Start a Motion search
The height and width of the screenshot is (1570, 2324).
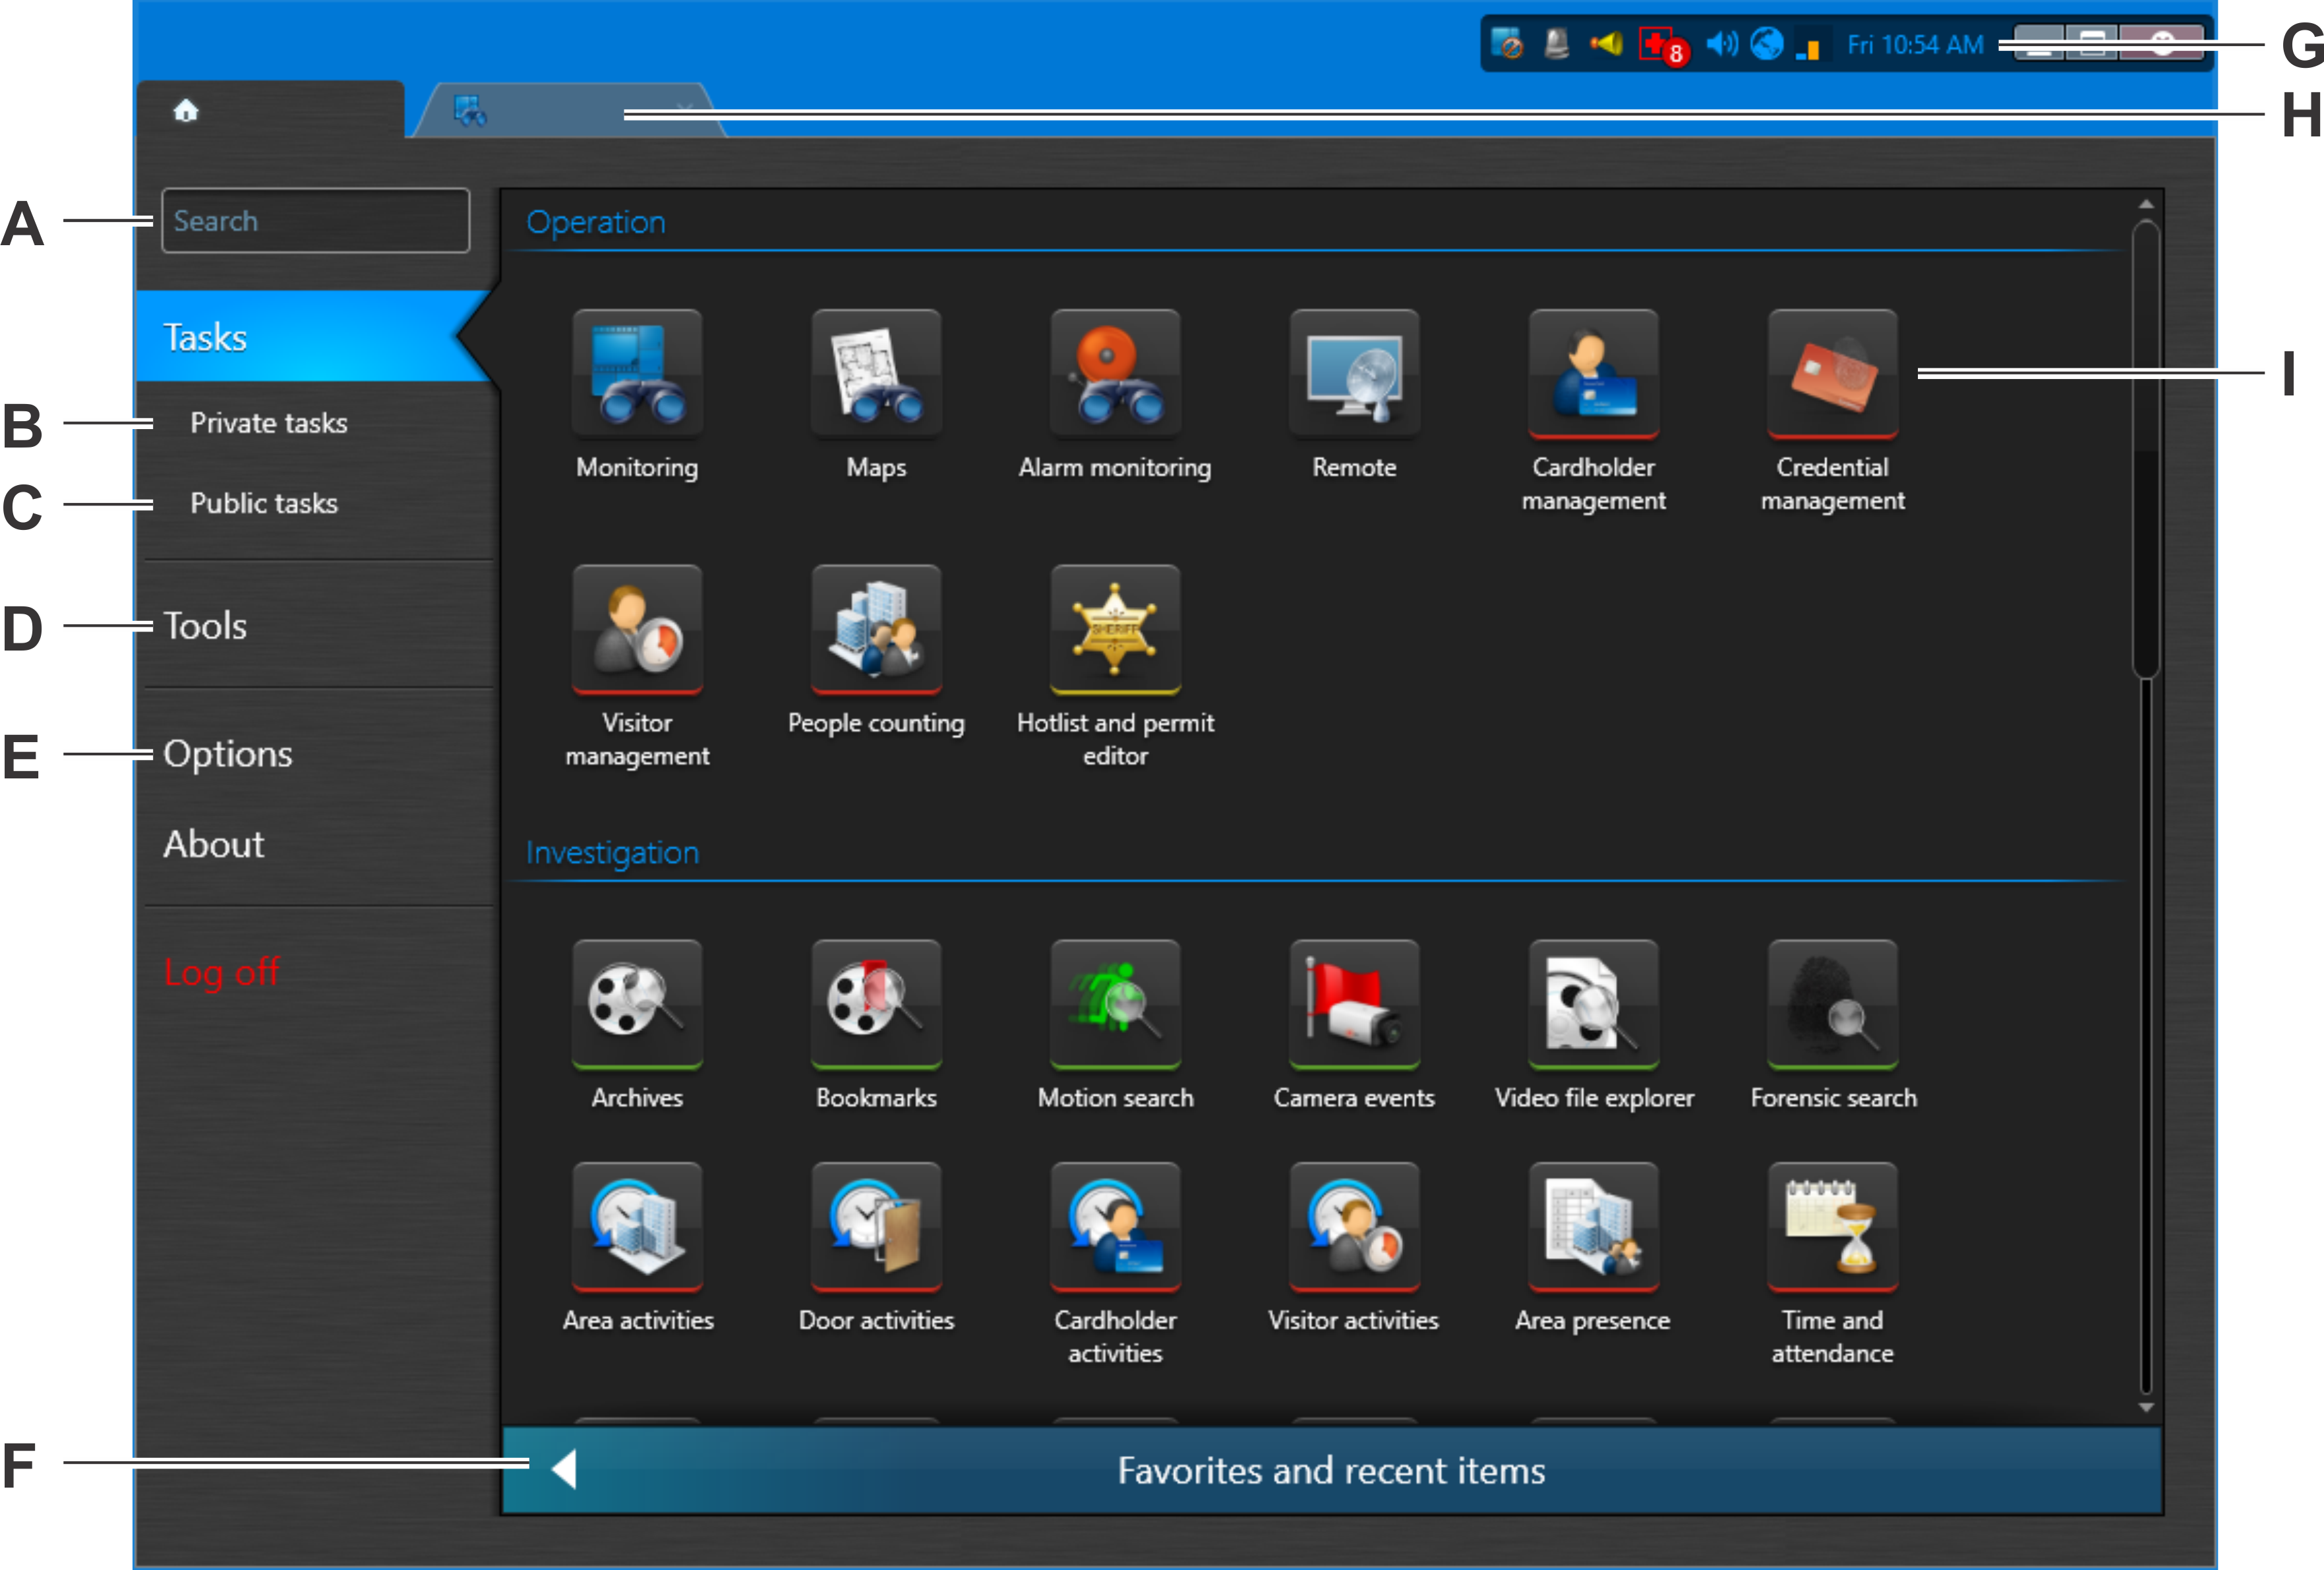(x=1115, y=1005)
